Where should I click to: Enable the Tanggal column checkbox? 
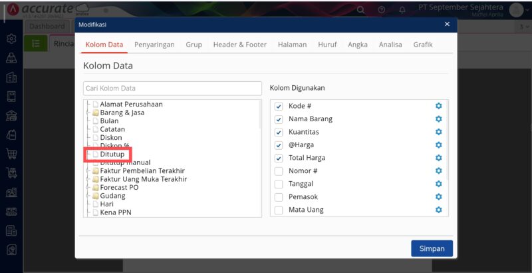pos(279,184)
